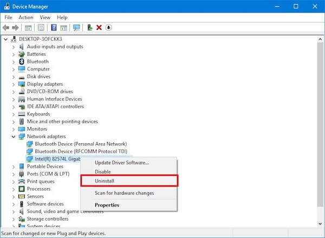The height and width of the screenshot is (238, 325).
Task: Expand the DVD/CD-ROM drives node
Action: click(x=14, y=92)
